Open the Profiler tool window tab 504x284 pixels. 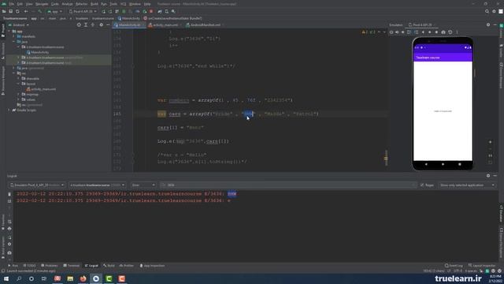click(127, 266)
